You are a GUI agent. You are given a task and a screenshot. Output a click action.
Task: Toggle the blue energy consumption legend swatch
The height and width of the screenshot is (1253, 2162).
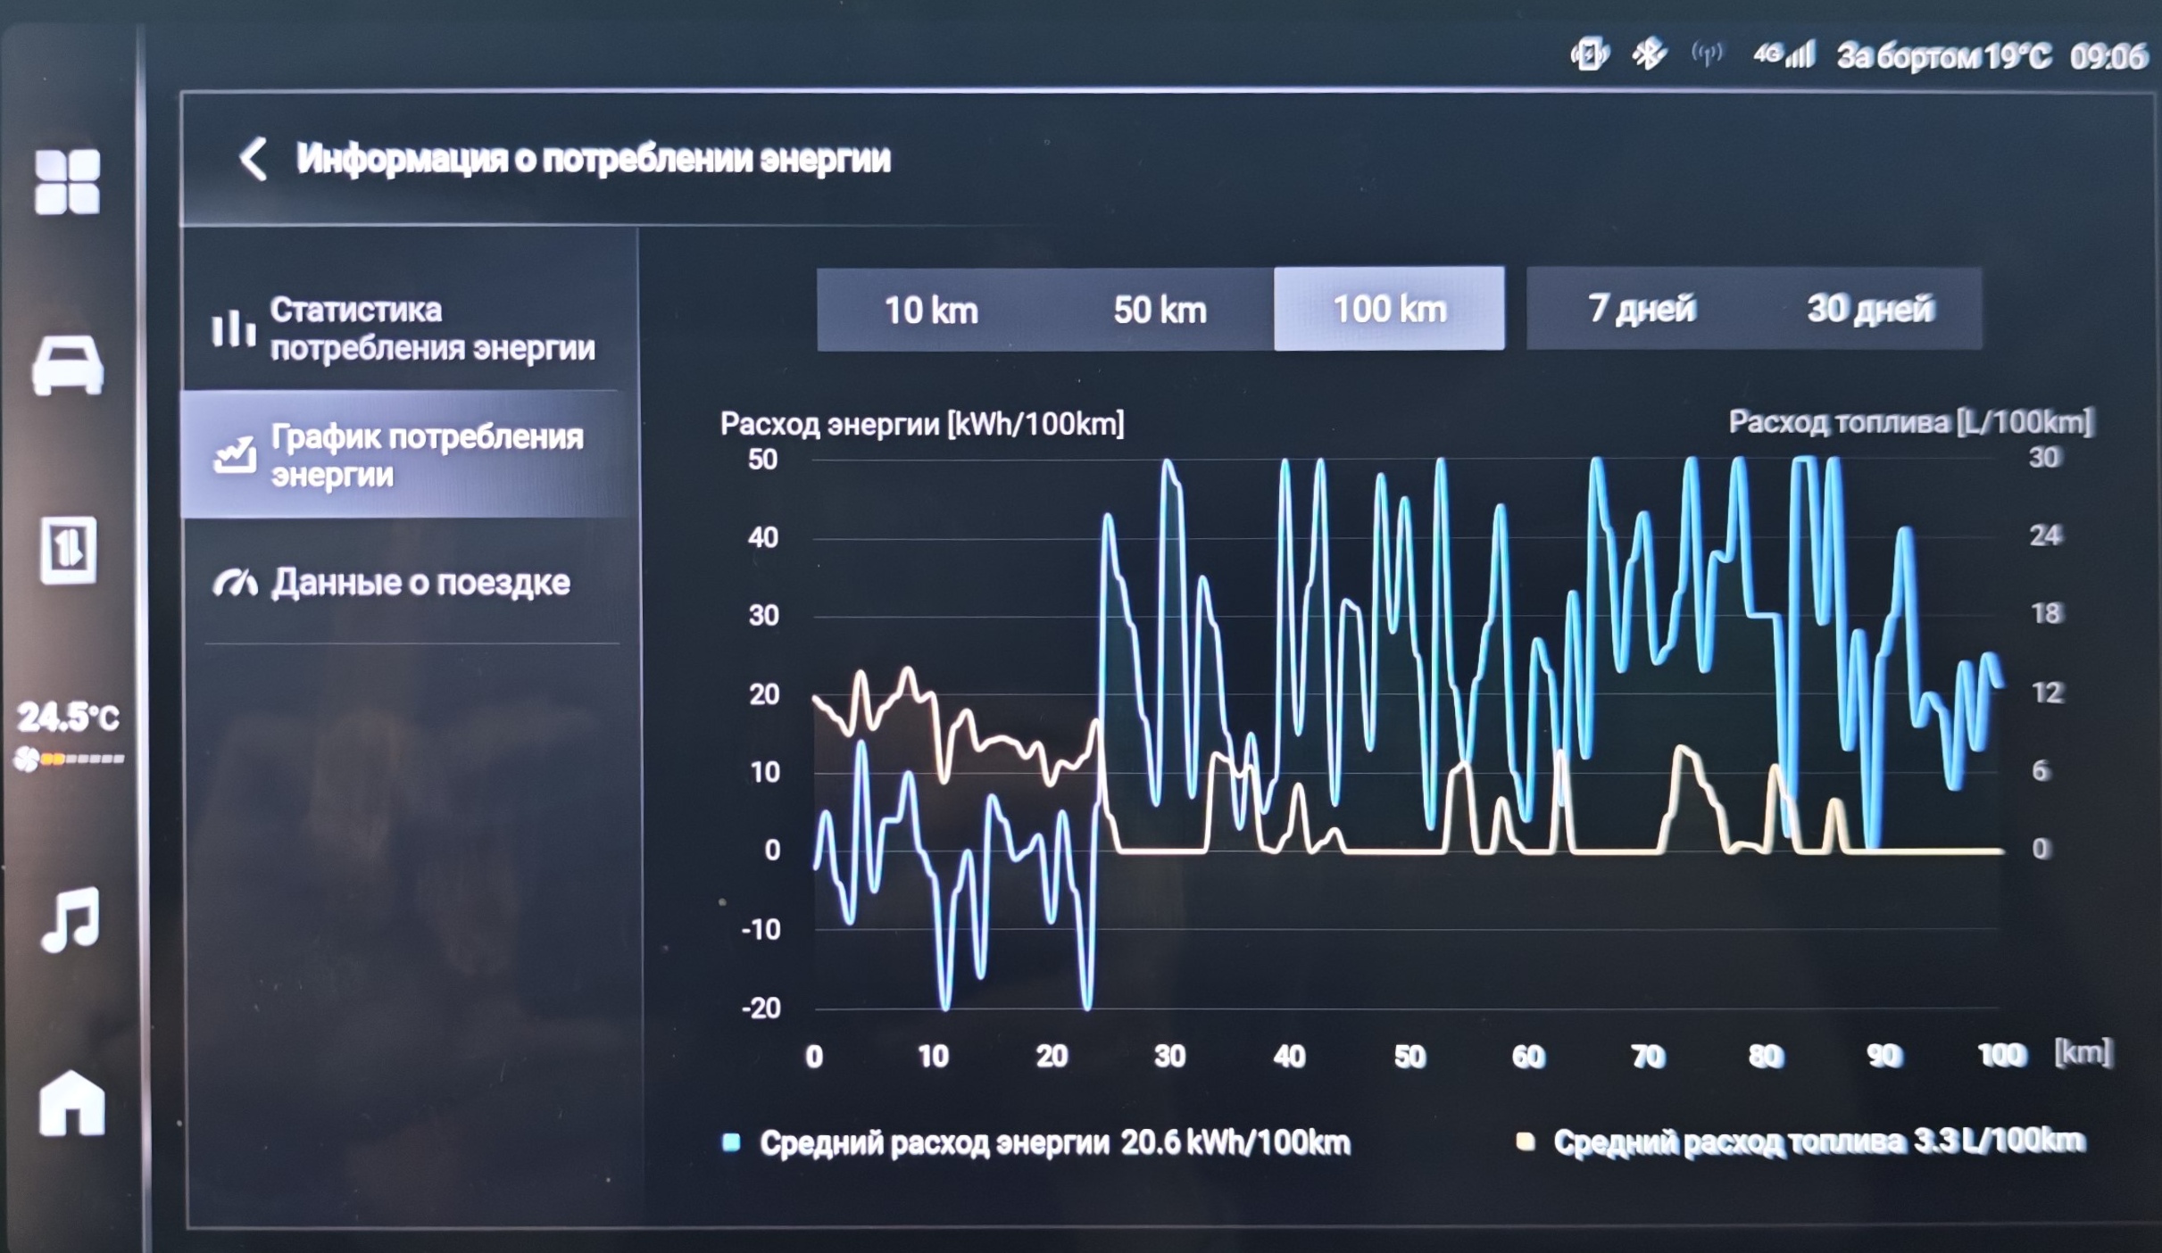[x=731, y=1142]
